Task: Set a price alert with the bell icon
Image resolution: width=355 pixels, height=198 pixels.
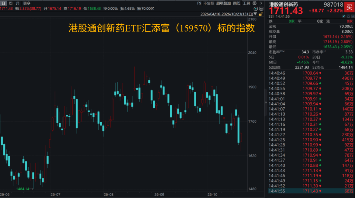Action: coord(349,16)
